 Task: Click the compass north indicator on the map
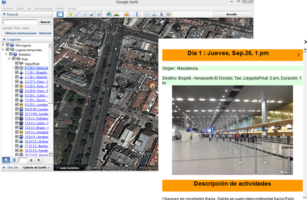242,21
